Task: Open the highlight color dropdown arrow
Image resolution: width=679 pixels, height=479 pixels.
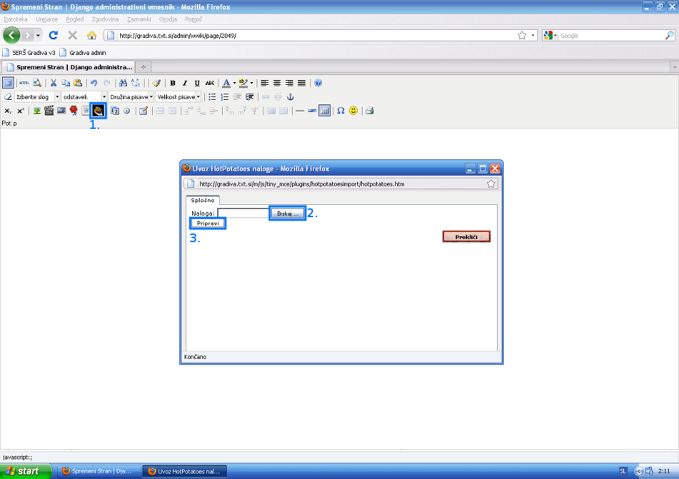Action: coord(252,83)
